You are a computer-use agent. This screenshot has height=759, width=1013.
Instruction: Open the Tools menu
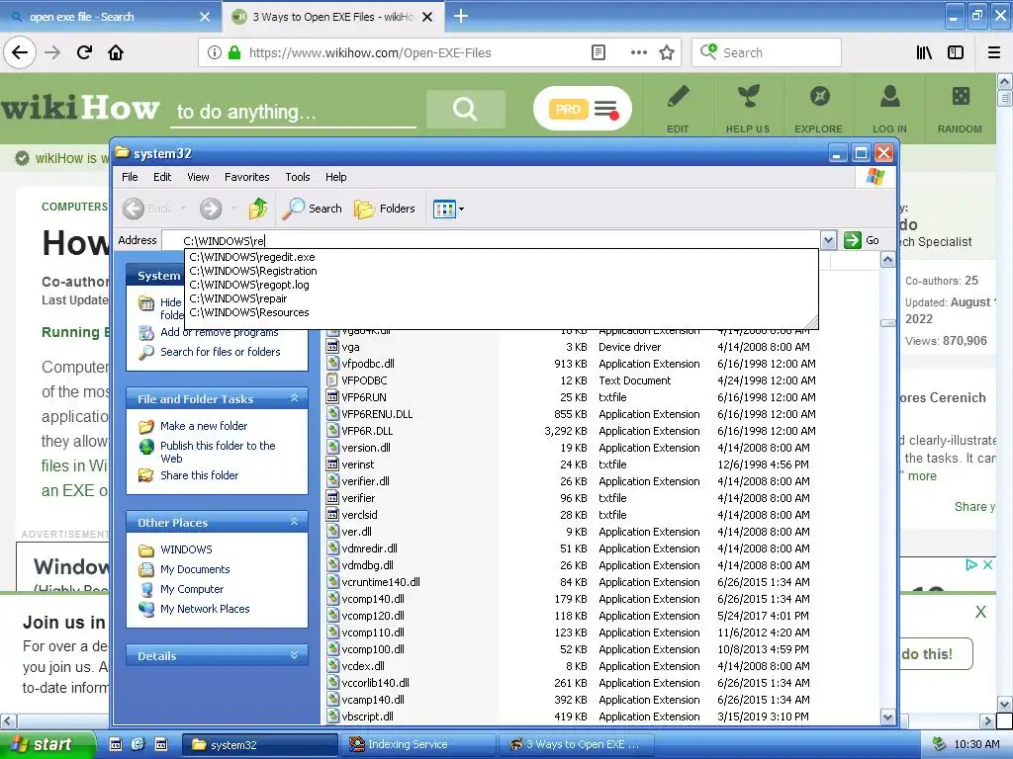pyautogui.click(x=297, y=177)
